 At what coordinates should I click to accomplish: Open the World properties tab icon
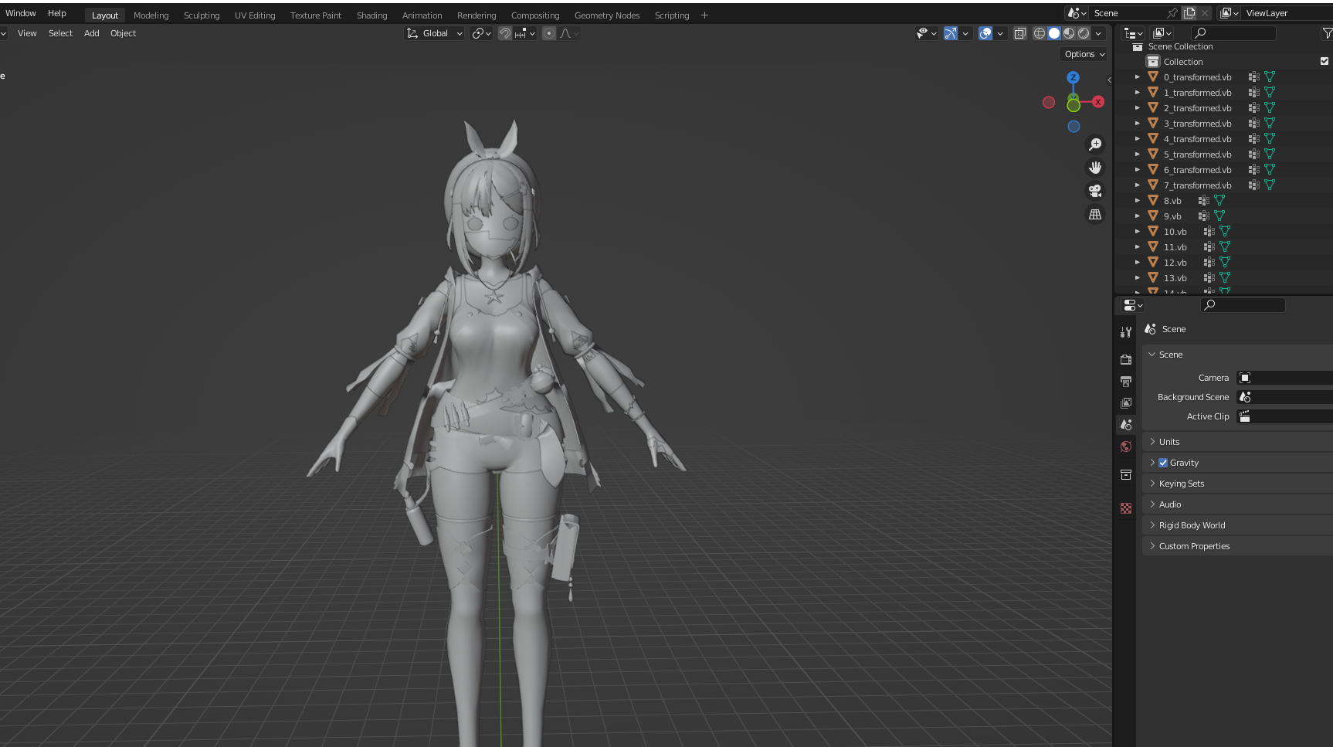click(x=1126, y=447)
